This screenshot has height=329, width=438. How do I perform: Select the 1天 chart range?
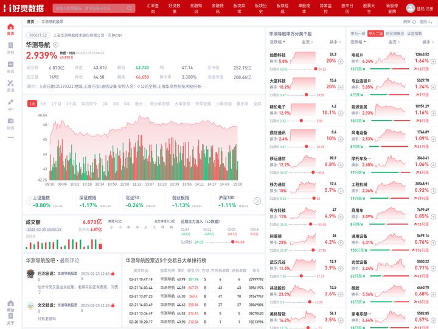[32, 104]
